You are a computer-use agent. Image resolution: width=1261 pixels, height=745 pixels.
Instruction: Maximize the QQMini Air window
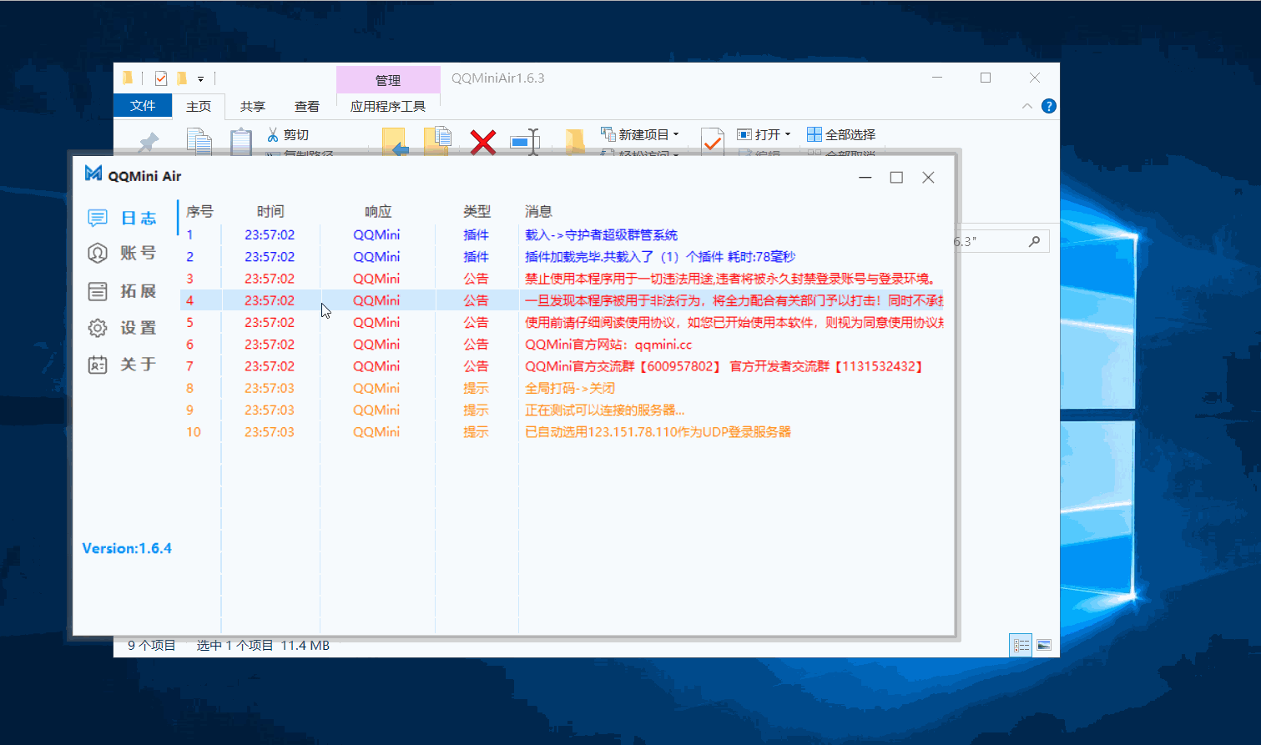pos(896,177)
